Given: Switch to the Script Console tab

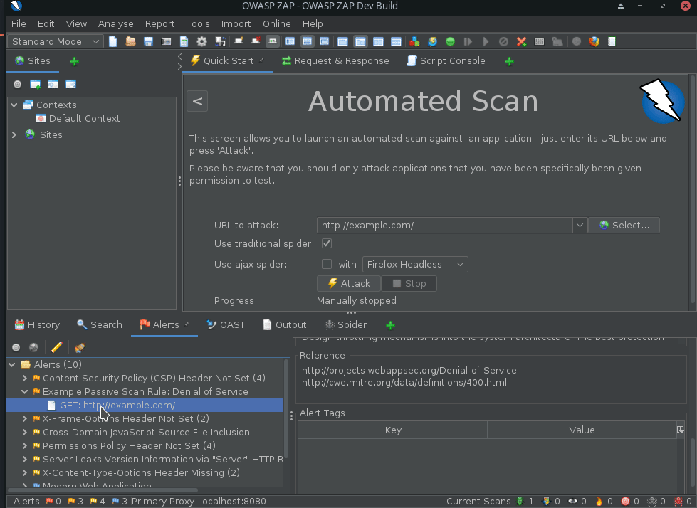Looking at the screenshot, I should point(446,61).
